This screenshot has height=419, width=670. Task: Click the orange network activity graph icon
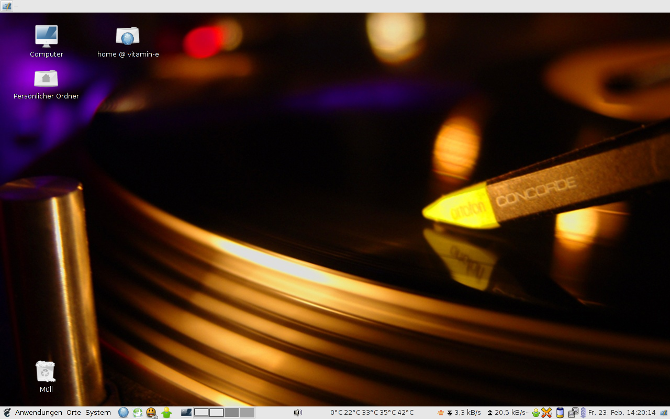pos(441,413)
